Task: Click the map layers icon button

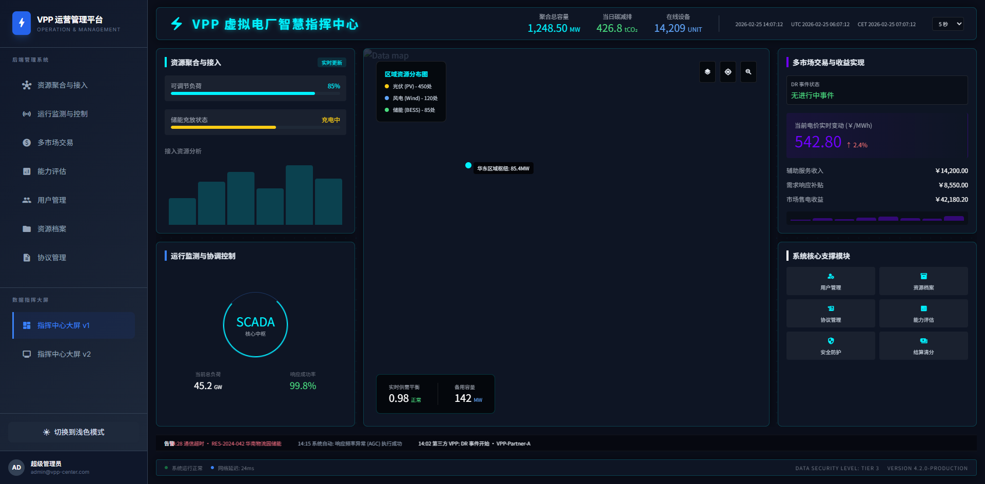Action: click(707, 72)
